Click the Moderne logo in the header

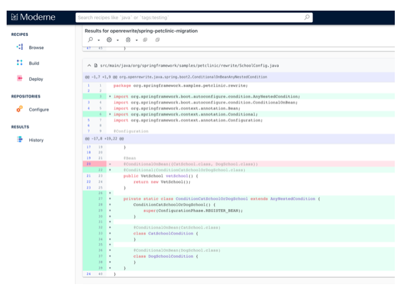(x=33, y=17)
